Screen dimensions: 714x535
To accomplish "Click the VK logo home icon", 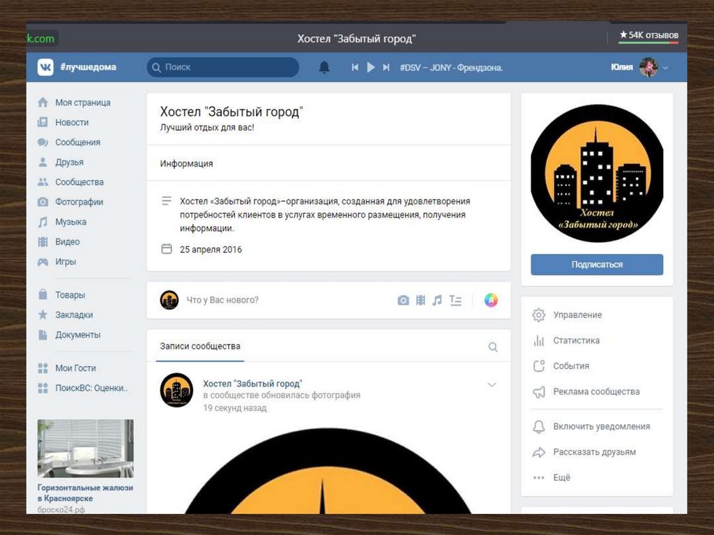I will coord(45,68).
